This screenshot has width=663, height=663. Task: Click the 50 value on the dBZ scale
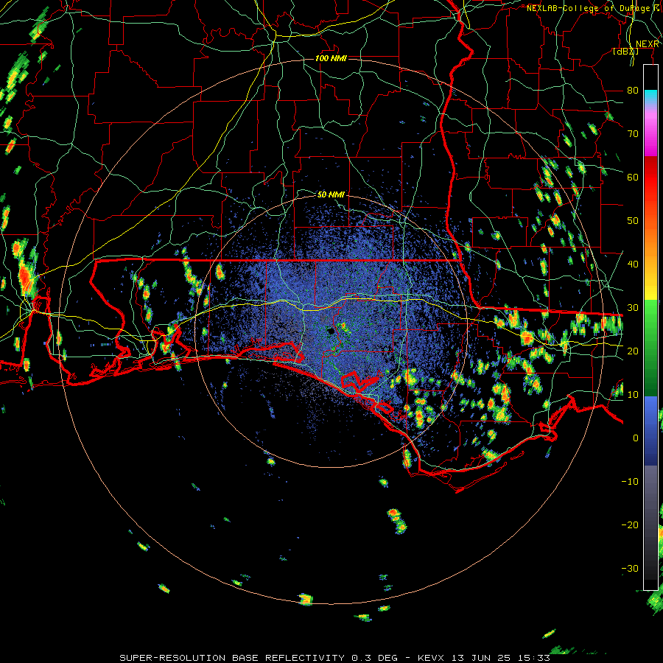tap(633, 221)
